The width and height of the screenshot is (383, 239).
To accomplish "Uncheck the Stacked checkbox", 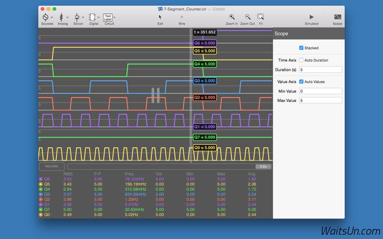I will (x=301, y=48).
